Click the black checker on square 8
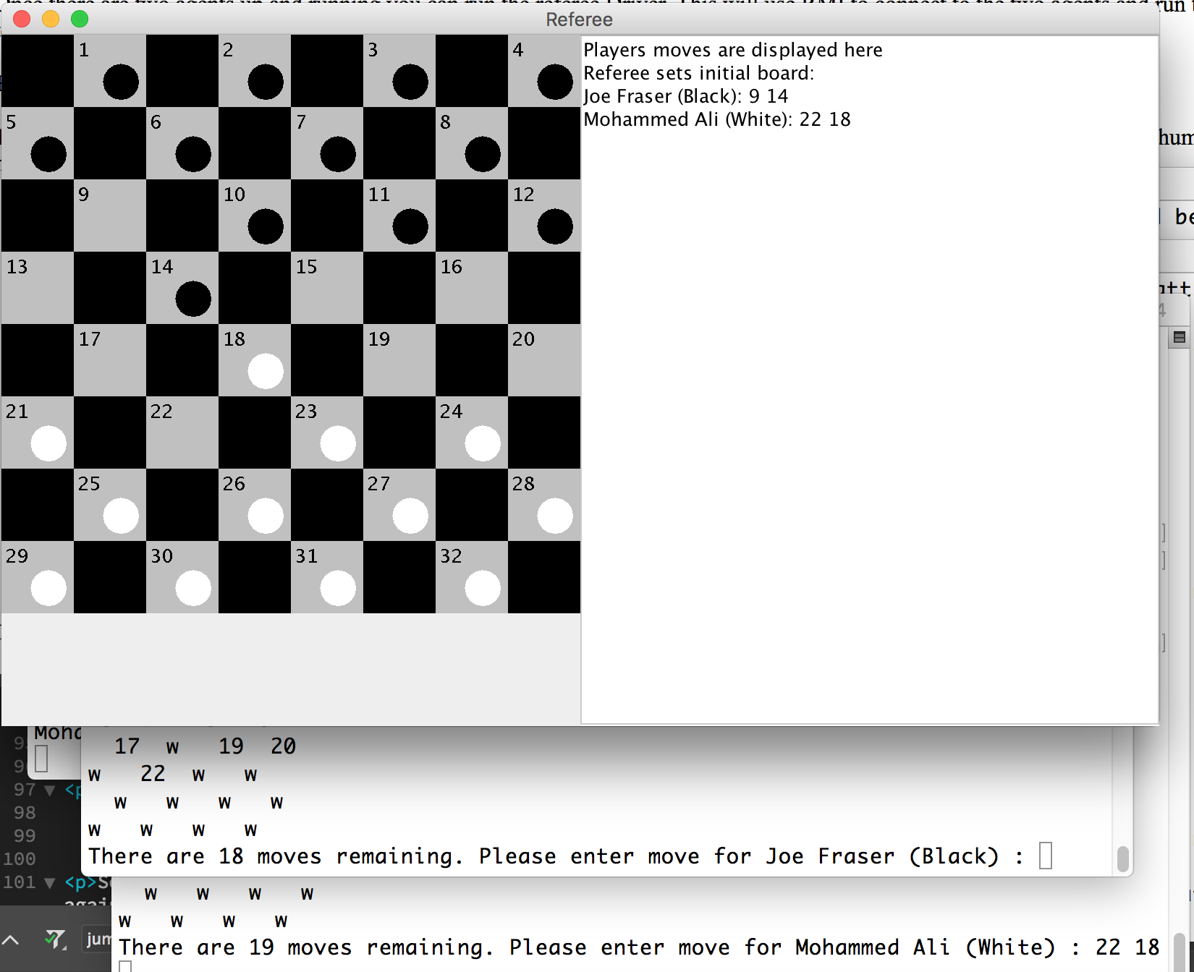 point(483,154)
